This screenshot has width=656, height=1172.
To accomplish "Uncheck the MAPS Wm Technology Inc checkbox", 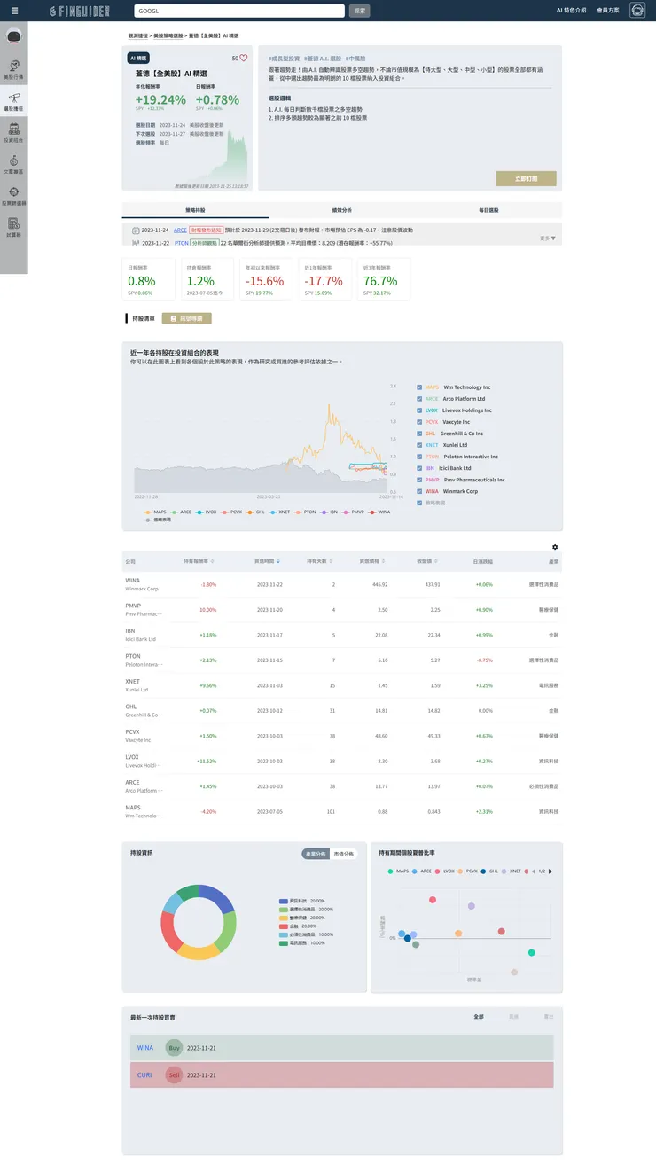I will 419,387.
